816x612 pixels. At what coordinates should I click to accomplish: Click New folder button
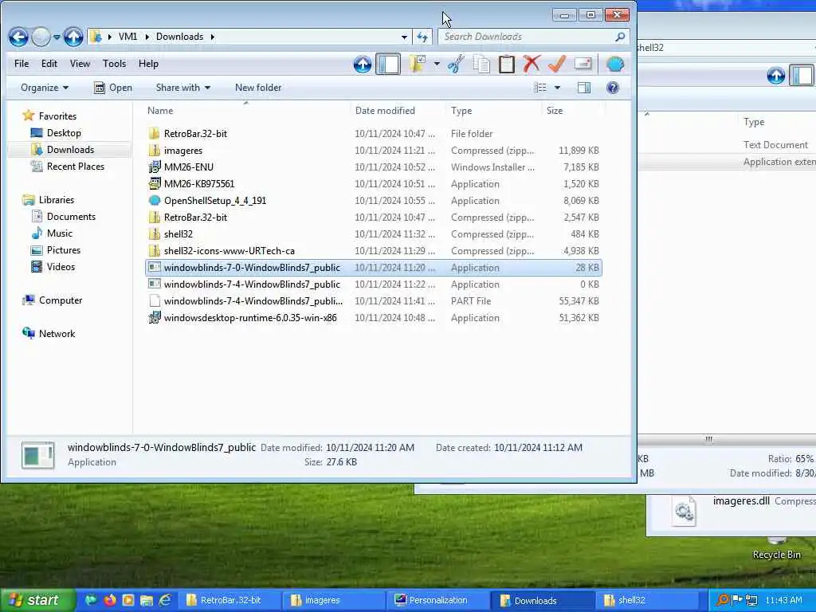coord(258,88)
